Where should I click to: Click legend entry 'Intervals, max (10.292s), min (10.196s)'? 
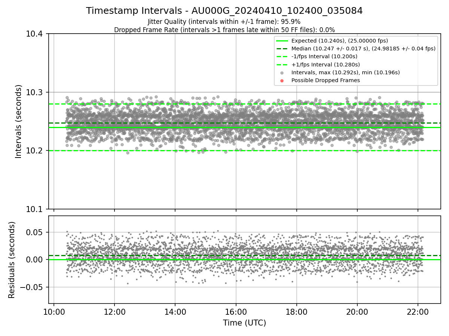pyautogui.click(x=345, y=72)
